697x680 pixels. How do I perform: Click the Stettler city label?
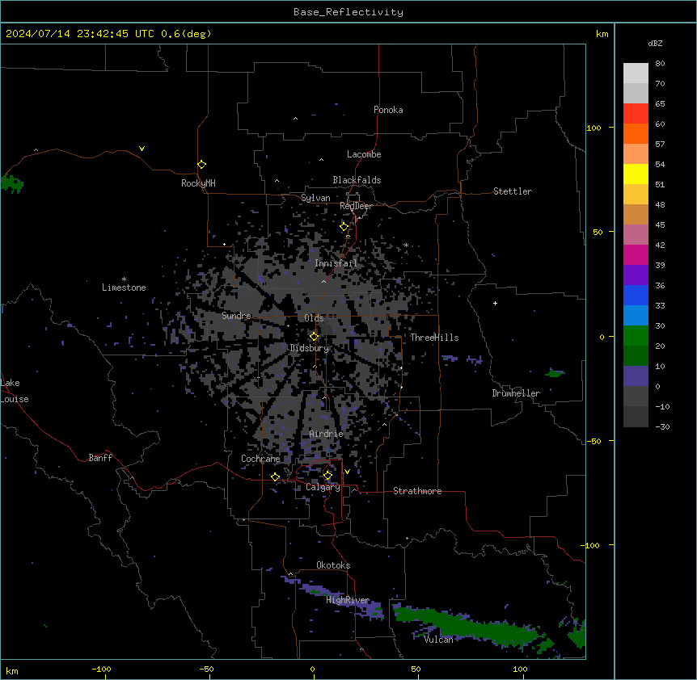[x=513, y=191]
